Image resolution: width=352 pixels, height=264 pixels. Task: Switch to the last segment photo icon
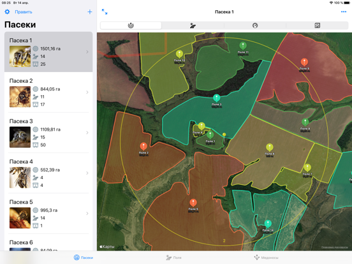point(317,26)
